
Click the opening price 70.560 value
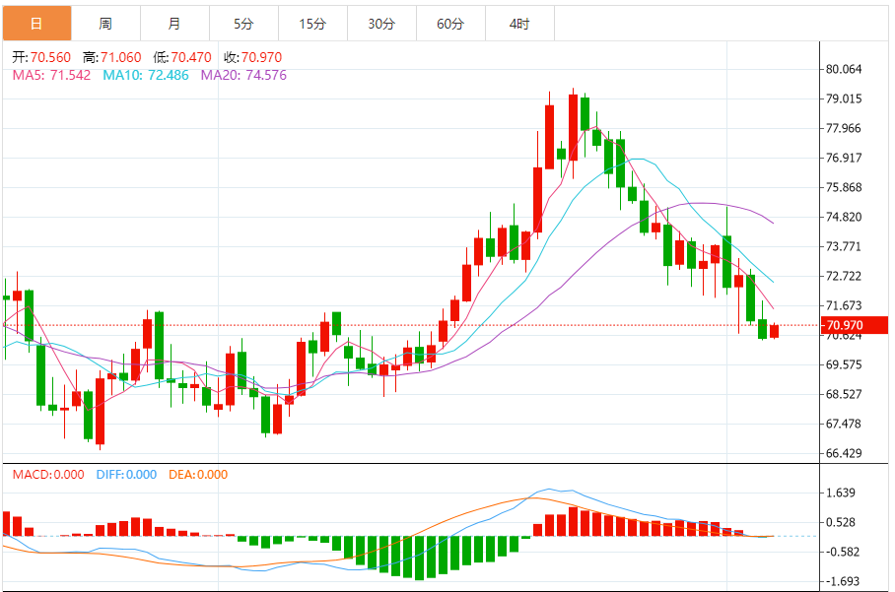[x=50, y=57]
